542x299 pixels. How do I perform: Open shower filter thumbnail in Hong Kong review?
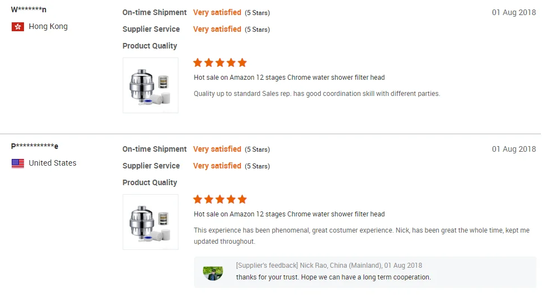point(151,85)
